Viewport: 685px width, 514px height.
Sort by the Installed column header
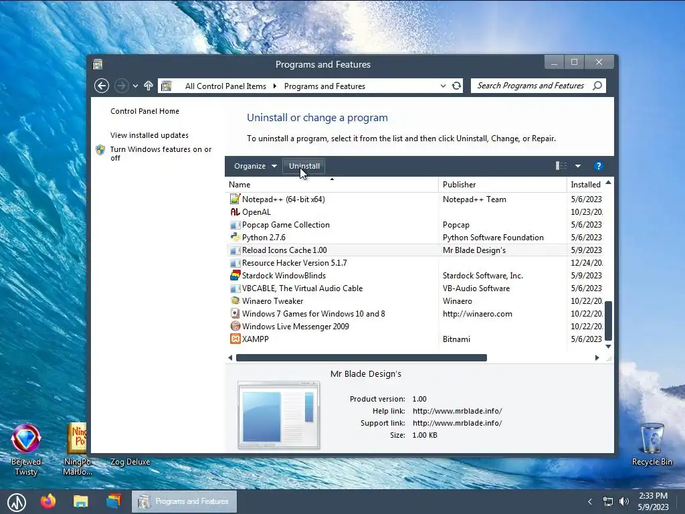point(585,185)
